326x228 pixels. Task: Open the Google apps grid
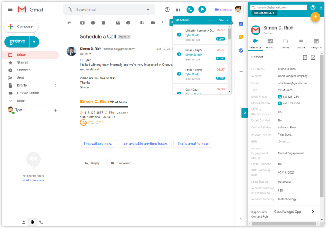(178, 10)
